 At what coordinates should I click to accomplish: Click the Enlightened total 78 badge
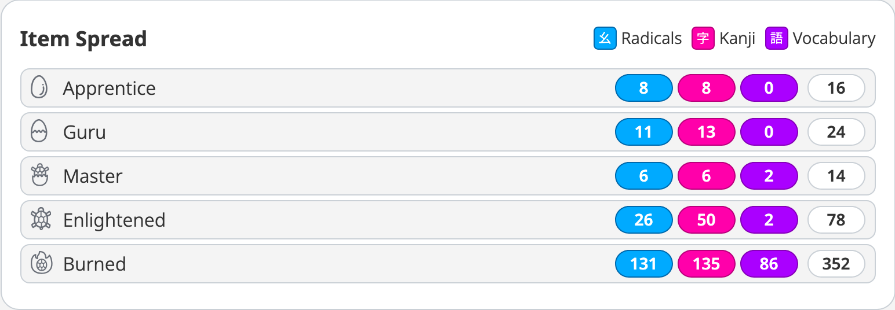(x=836, y=220)
